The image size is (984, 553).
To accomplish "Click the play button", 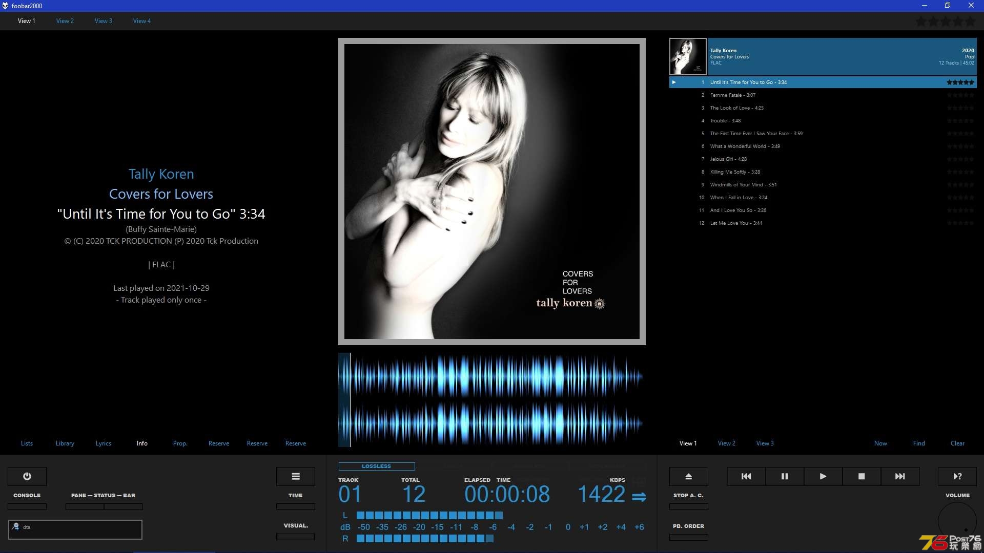I will 823,476.
